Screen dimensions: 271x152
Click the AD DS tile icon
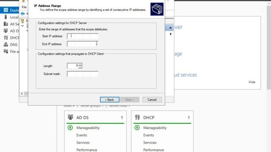point(70,117)
